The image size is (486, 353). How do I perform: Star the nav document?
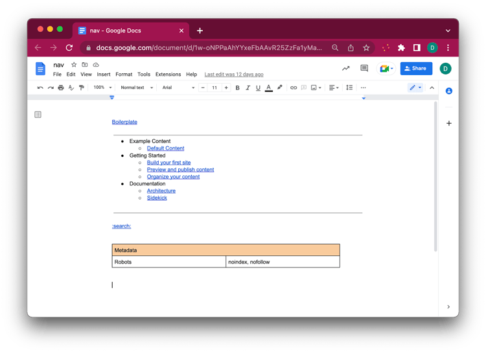[74, 65]
